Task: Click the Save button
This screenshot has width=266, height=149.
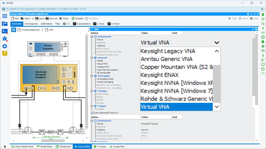Action: (40, 19)
